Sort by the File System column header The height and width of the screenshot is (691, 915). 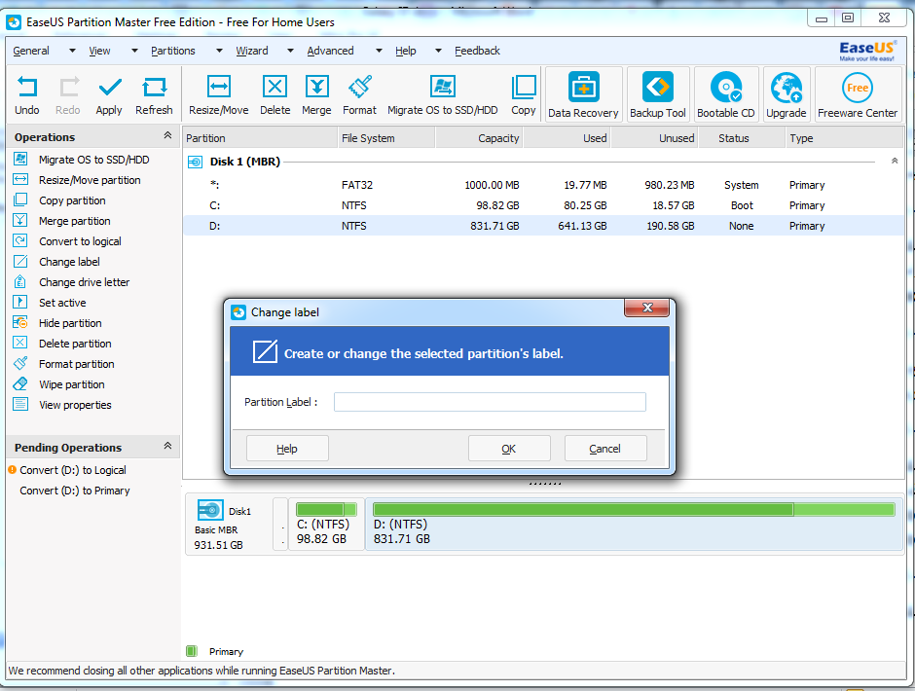tap(386, 138)
